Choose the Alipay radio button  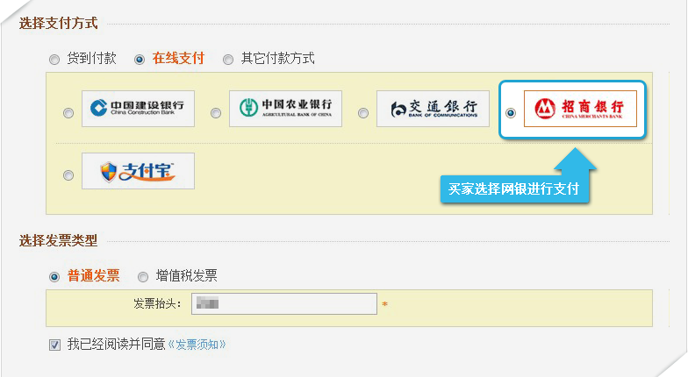coord(68,175)
